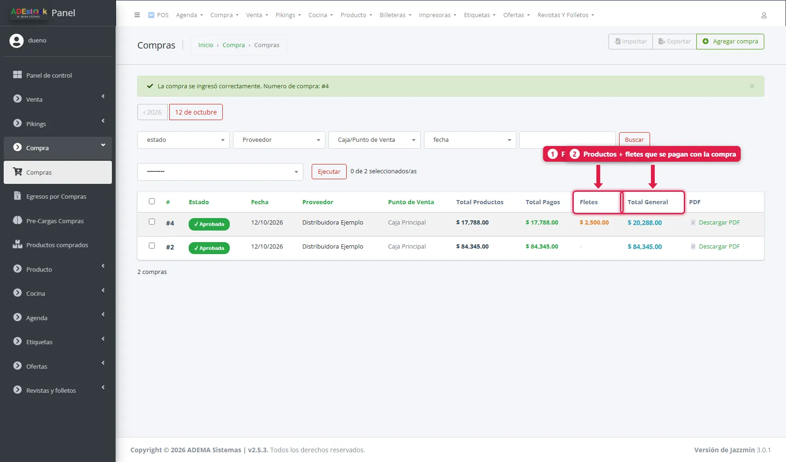Image resolution: width=786 pixels, height=462 pixels.
Task: Click the PDF file icon in row #2
Action: [x=693, y=247]
